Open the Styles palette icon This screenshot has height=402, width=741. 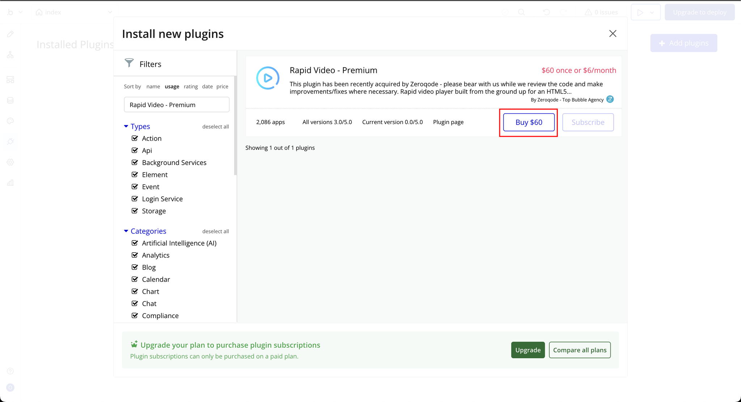10,121
